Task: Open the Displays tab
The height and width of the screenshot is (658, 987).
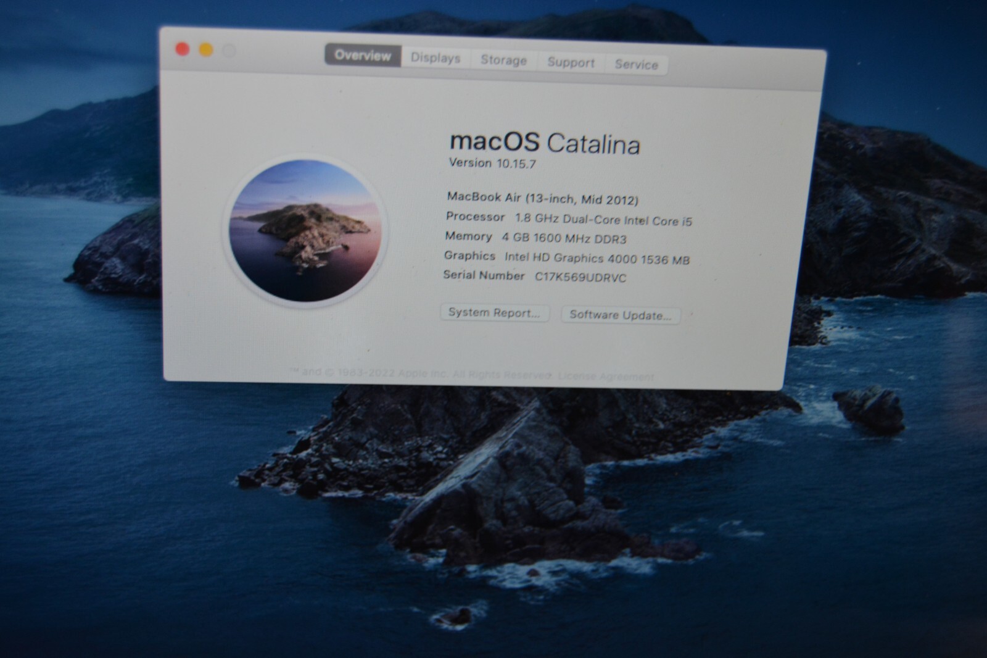Action: (x=436, y=58)
